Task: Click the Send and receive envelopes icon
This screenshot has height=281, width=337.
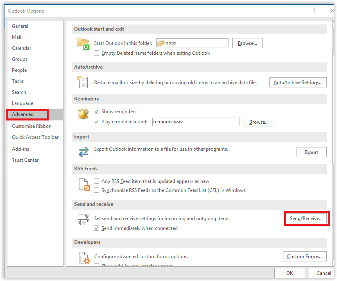Action: pyautogui.click(x=84, y=219)
